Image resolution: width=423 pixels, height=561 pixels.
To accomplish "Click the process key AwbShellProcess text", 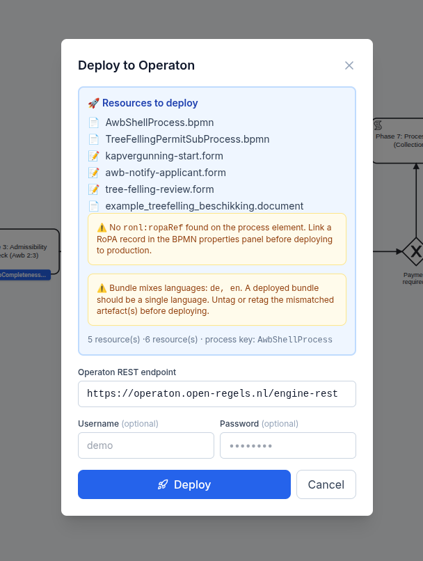I will (x=295, y=340).
